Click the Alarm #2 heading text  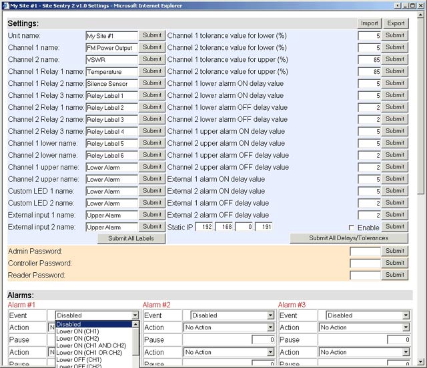[x=157, y=305]
